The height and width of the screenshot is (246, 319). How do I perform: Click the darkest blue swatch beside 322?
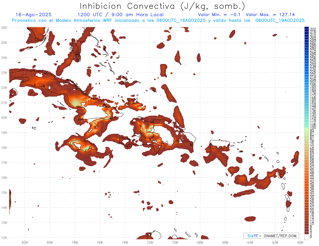click(x=307, y=28)
